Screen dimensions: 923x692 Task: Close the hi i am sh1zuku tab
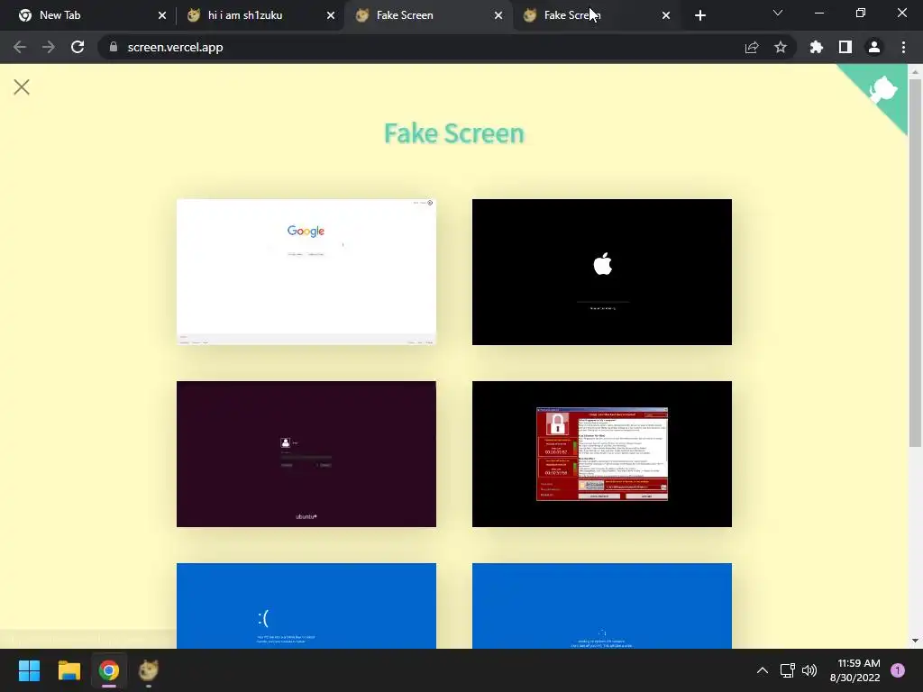331,15
